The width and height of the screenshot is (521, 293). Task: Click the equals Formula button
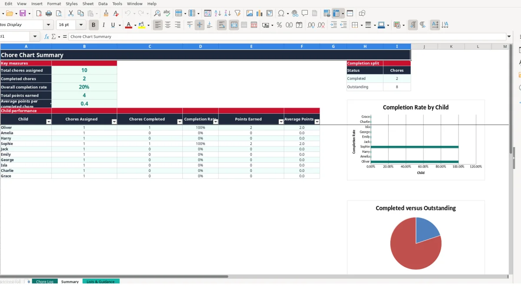tap(65, 36)
